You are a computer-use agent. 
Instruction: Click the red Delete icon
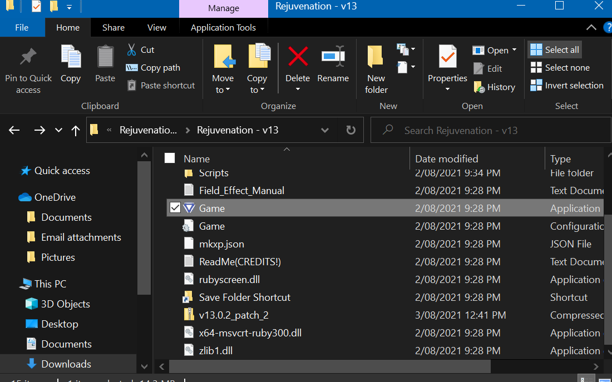click(298, 56)
